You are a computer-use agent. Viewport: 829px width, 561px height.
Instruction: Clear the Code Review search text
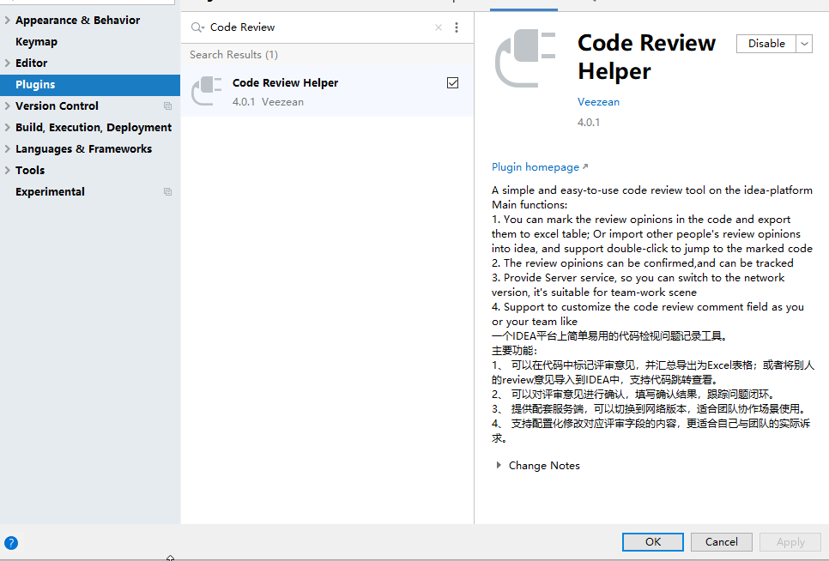[439, 27]
